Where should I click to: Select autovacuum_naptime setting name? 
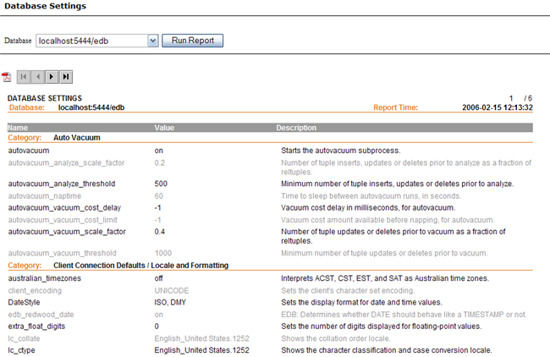[45, 195]
